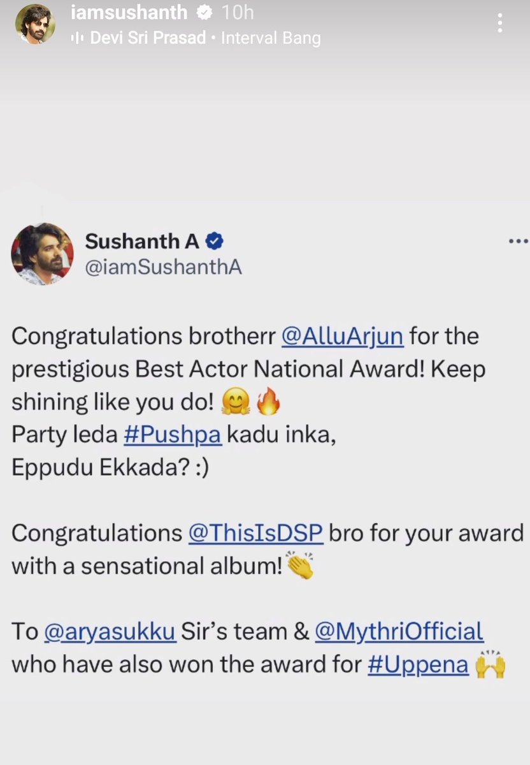Tap the iamsushanth username

(129, 13)
